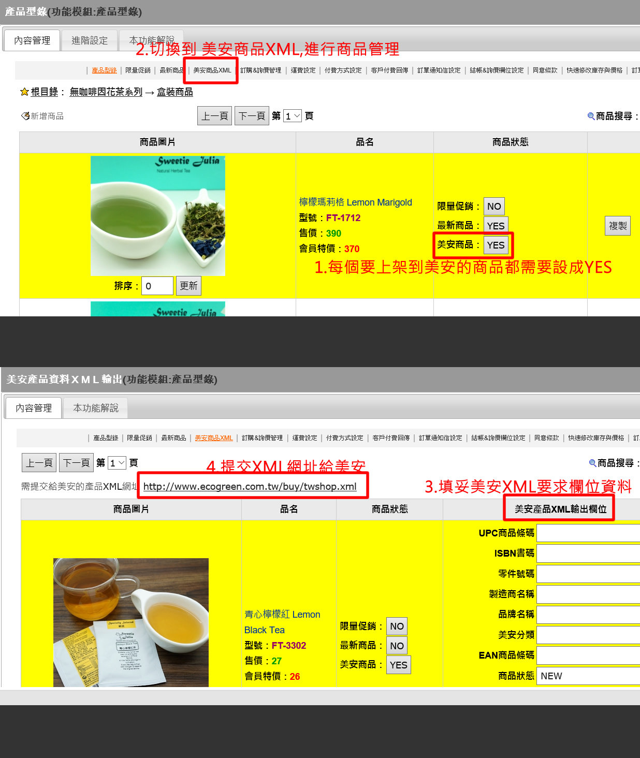This screenshot has height=758, width=640.
Task: Open the page number dropdown in upper panel
Action: [x=293, y=116]
